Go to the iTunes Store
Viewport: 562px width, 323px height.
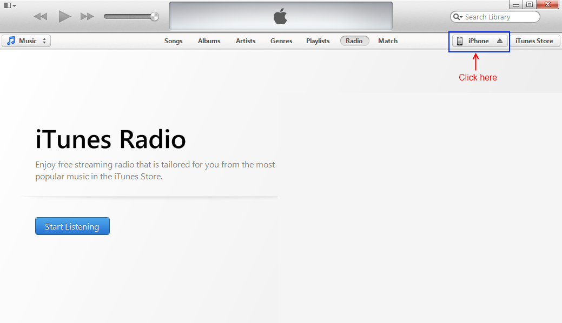[534, 41]
